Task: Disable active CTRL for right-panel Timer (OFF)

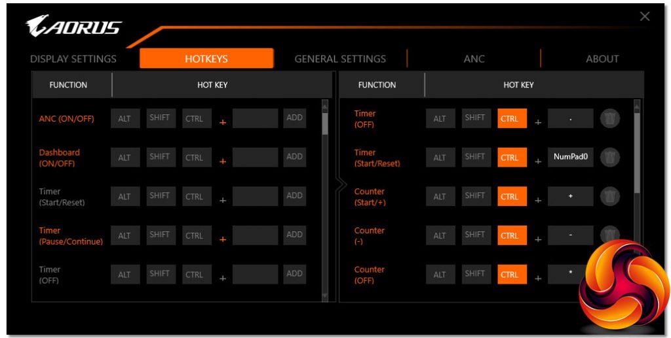Action: pos(512,118)
